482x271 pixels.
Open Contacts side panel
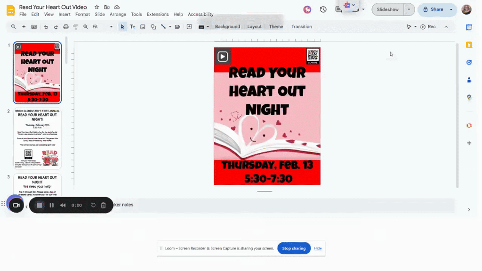[469, 80]
